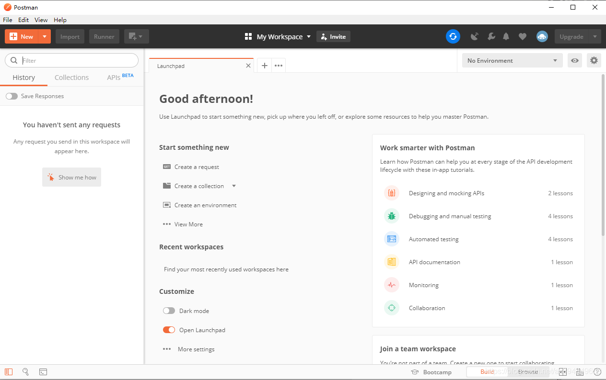606x380 pixels.
Task: Open tab options three-dots menu
Action: coord(279,66)
